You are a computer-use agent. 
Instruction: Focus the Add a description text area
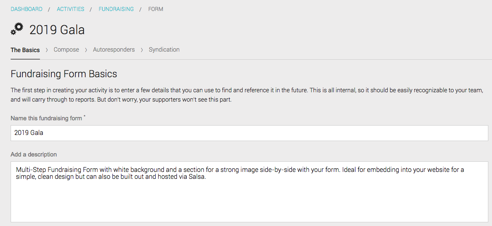click(x=249, y=192)
